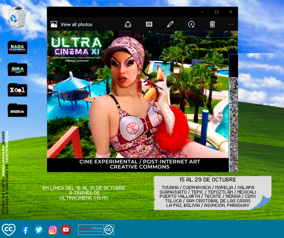This screenshot has width=284, height=238.
Task: Delete the photo using the trash icon
Action: point(212,24)
